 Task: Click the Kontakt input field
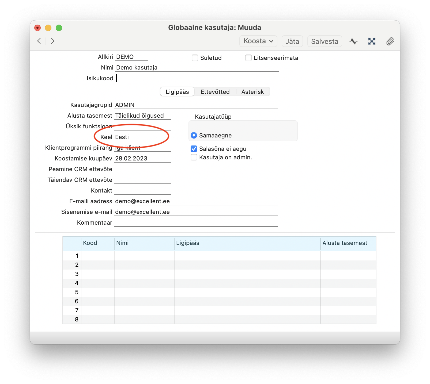(x=142, y=191)
